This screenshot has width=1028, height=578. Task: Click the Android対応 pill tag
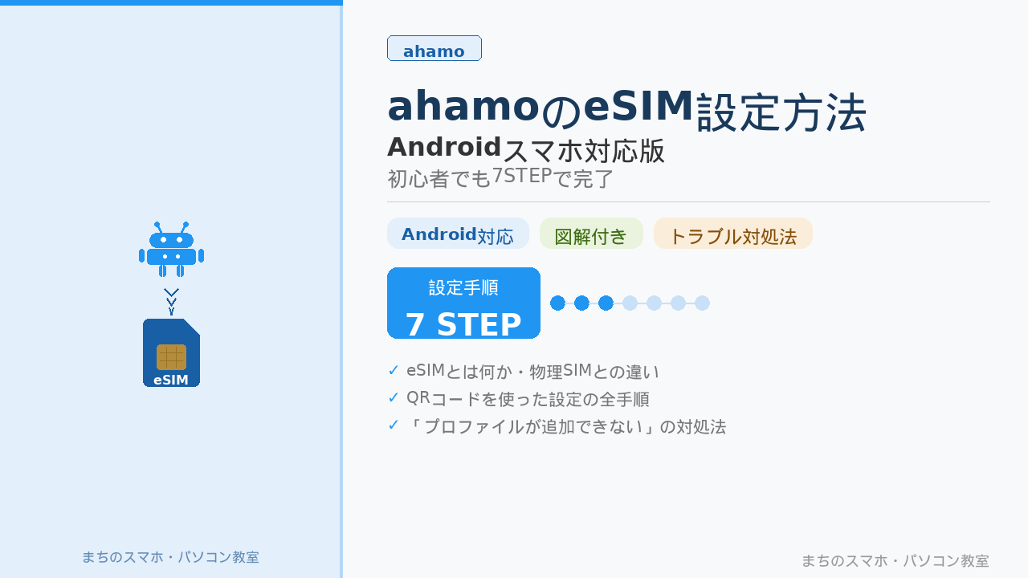tap(458, 234)
